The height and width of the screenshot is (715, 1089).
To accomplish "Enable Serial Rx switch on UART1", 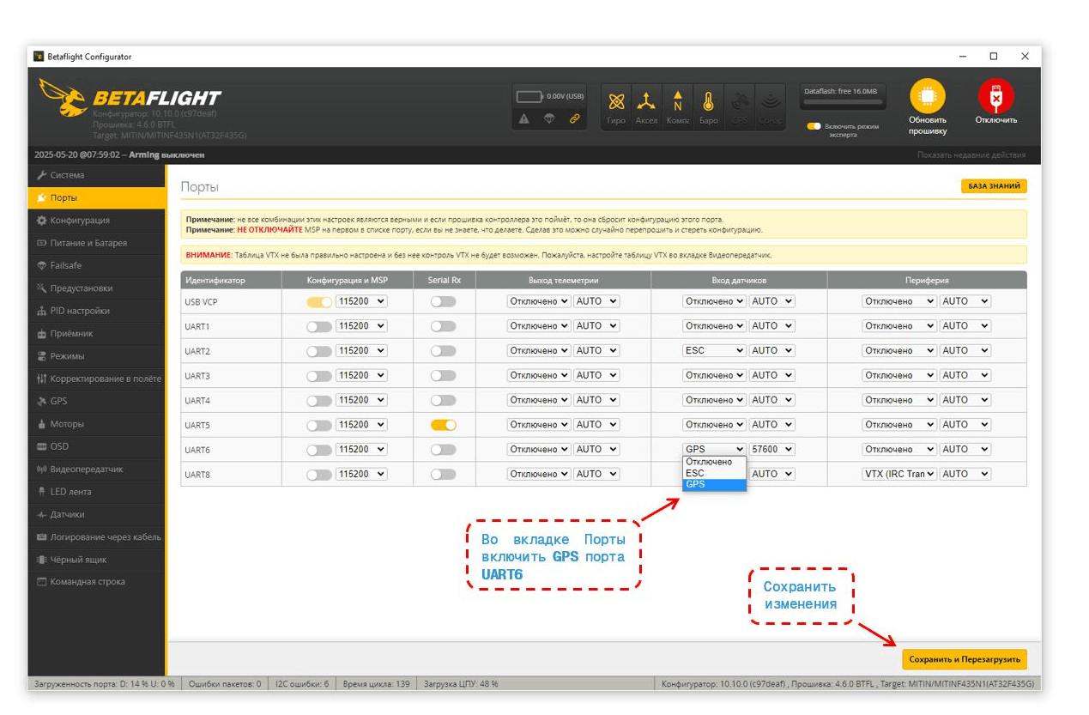I will [444, 327].
